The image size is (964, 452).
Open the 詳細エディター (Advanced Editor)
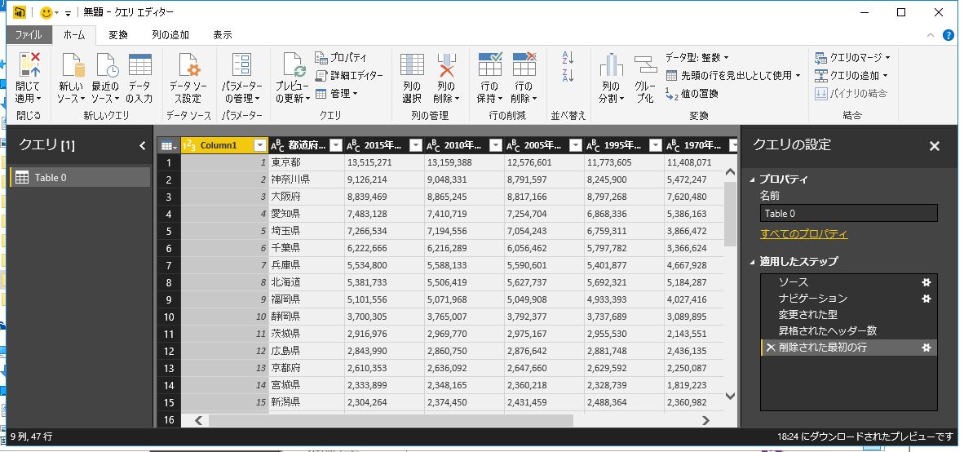(x=348, y=76)
